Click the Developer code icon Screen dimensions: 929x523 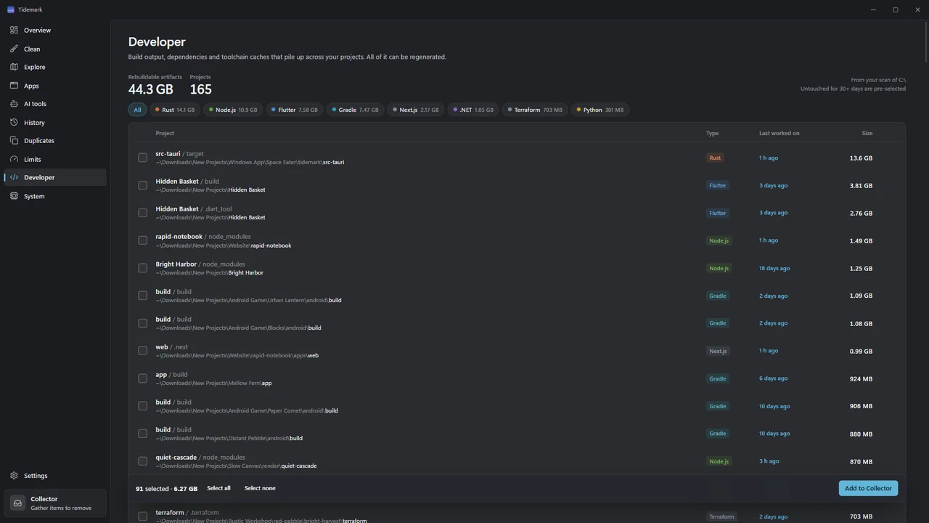(14, 177)
